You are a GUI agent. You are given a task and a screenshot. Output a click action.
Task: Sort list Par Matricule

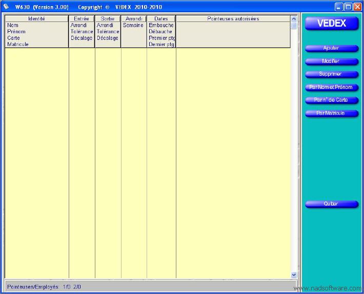tap(332, 113)
